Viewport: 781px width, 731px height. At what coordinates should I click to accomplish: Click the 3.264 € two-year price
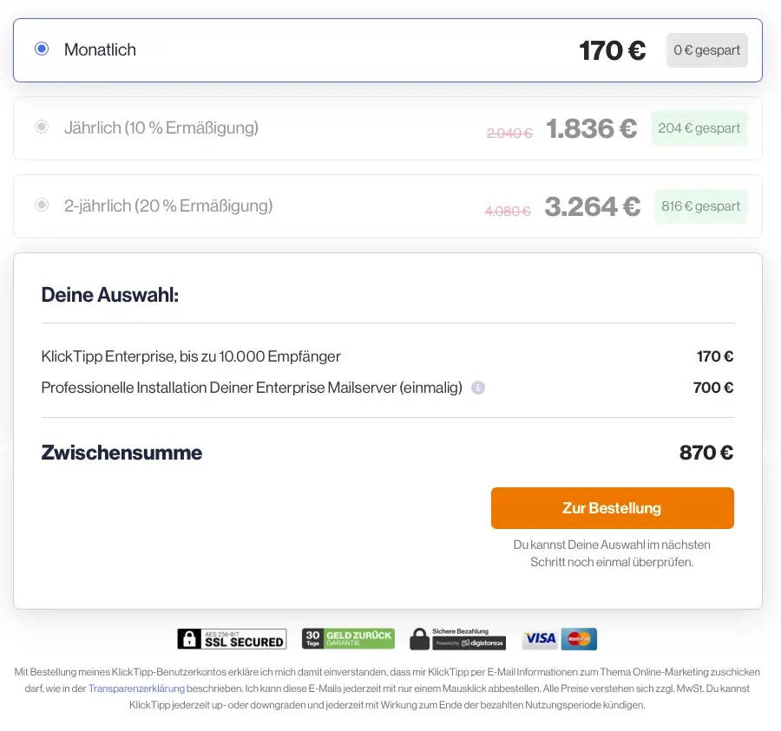(592, 206)
